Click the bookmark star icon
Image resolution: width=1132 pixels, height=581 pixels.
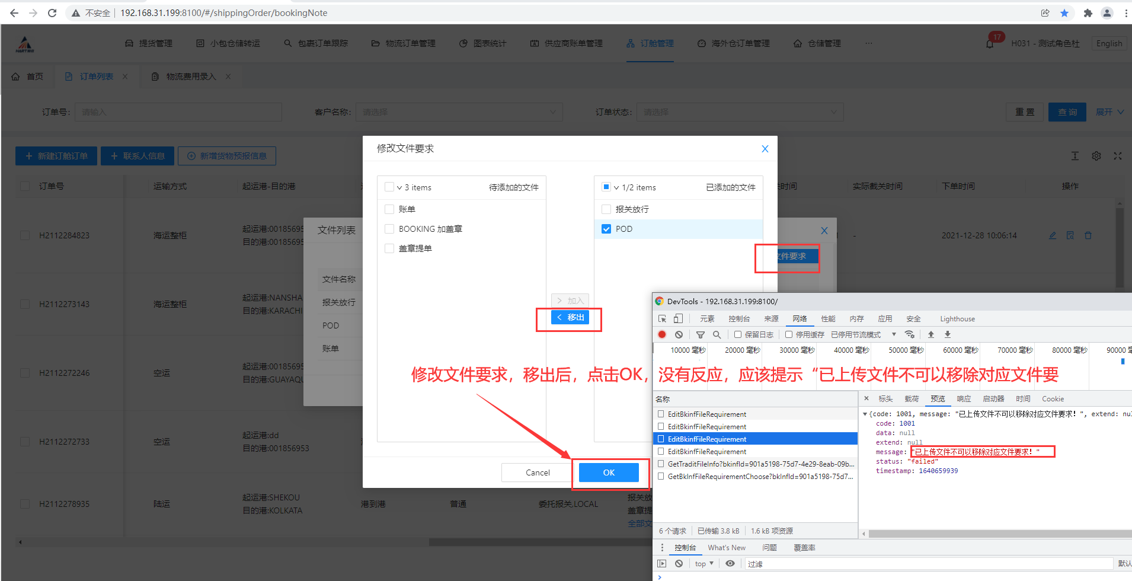[1064, 13]
